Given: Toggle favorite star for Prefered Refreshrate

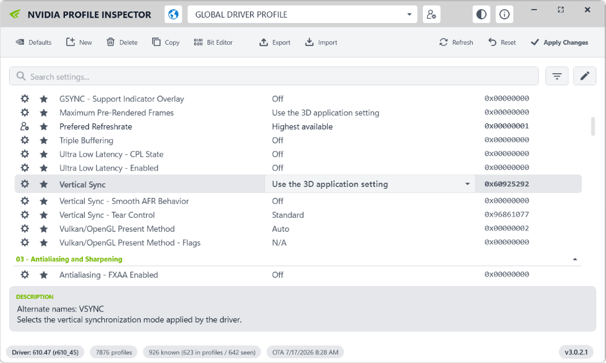Looking at the screenshot, I should click(44, 127).
